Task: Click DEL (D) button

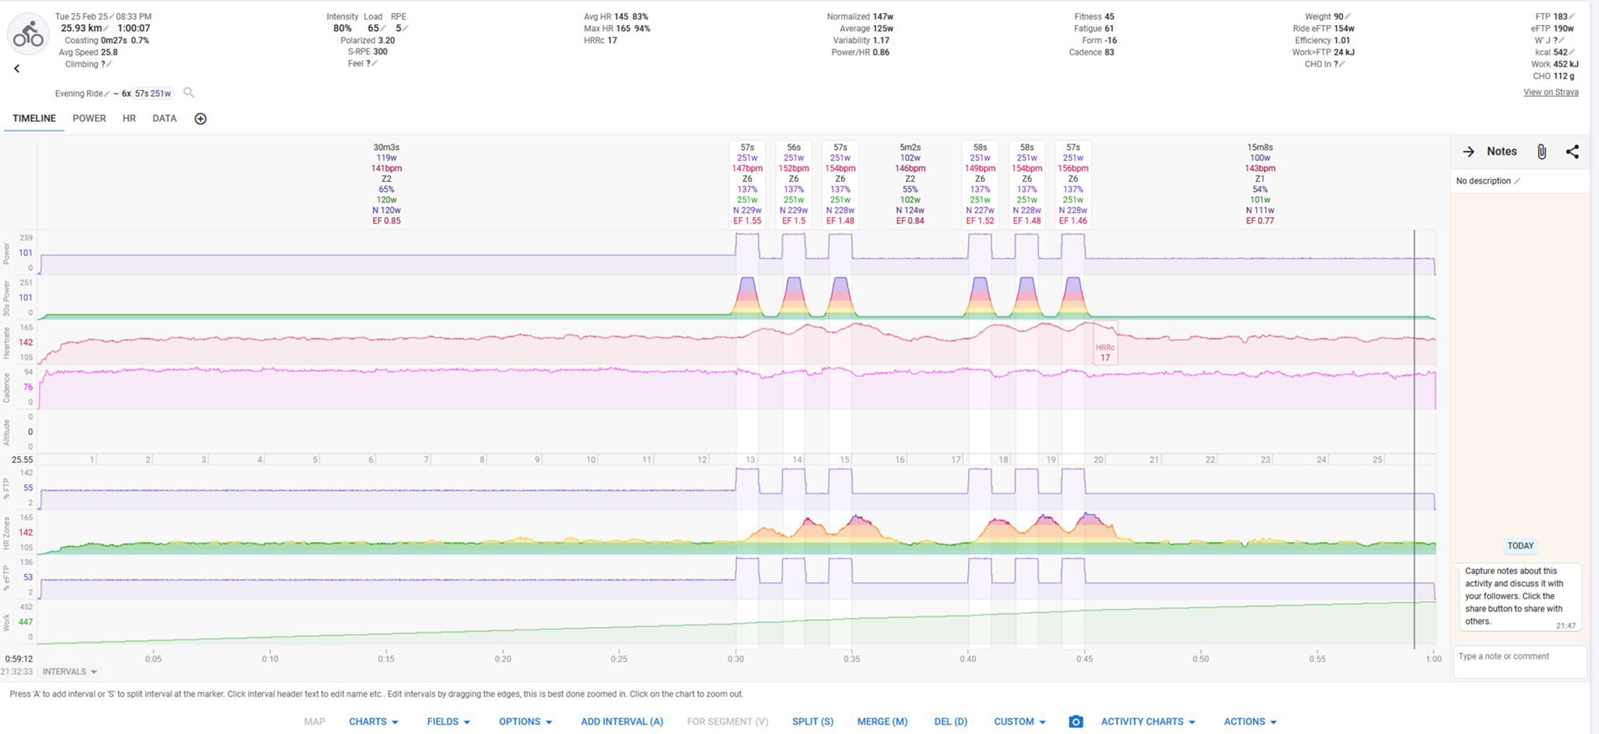Action: pyautogui.click(x=950, y=722)
